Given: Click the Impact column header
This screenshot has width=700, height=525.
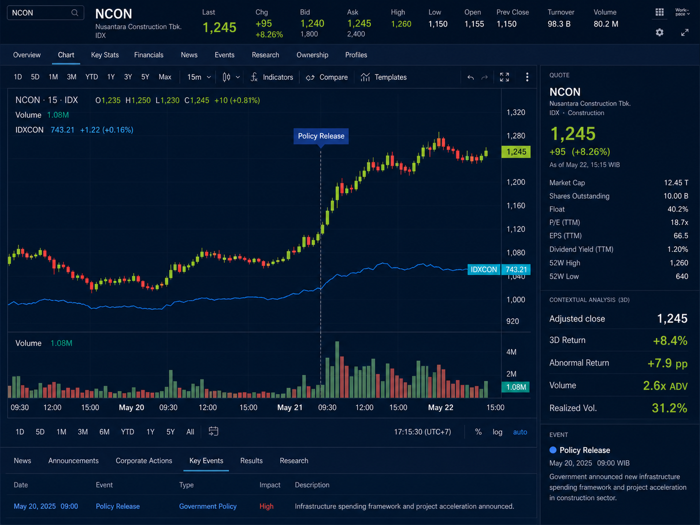Looking at the screenshot, I should pos(270,485).
